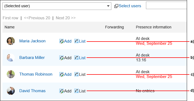Click the Forwarding column header
This screenshot has width=194, height=101.
[x=115, y=27]
